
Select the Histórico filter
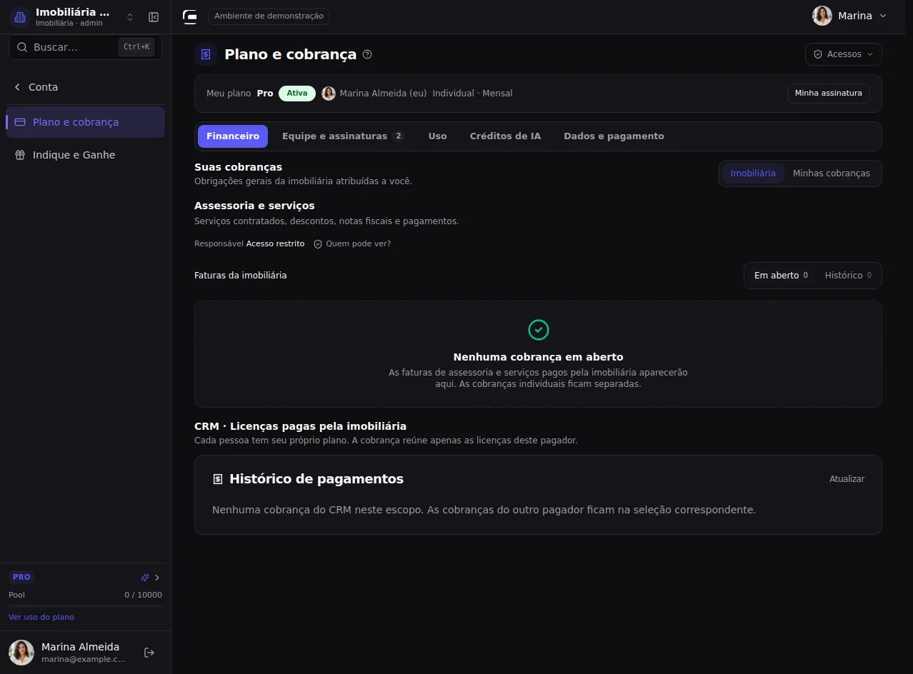tap(848, 276)
